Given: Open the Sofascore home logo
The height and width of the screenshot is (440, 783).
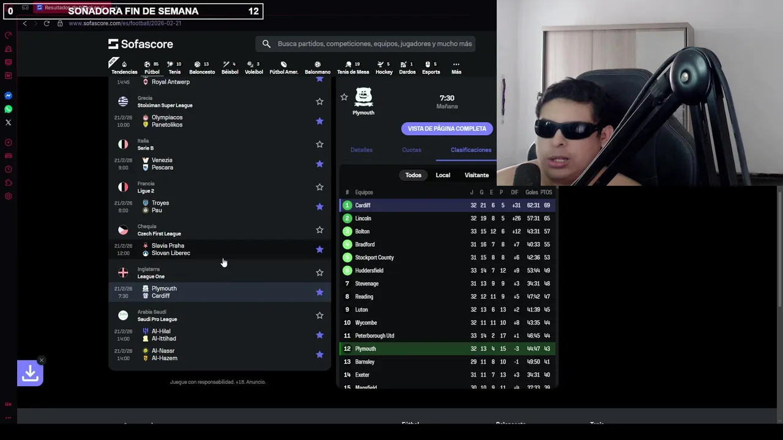Looking at the screenshot, I should (x=141, y=44).
